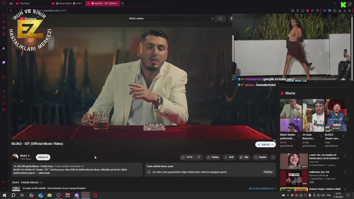Switch to Must Watch CAPR tab
The width and height of the screenshot is (354, 199).
pos(67,3)
